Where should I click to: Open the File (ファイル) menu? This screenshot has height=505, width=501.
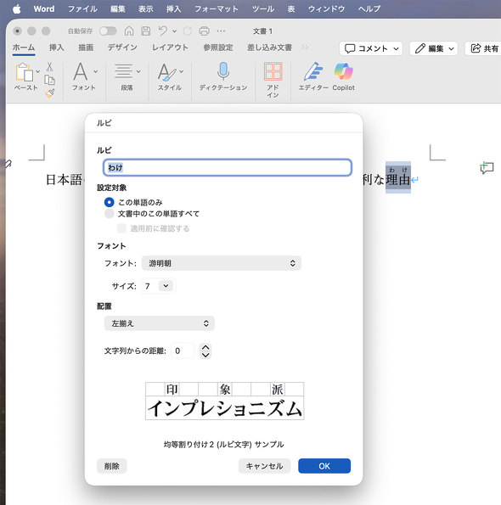click(x=82, y=9)
